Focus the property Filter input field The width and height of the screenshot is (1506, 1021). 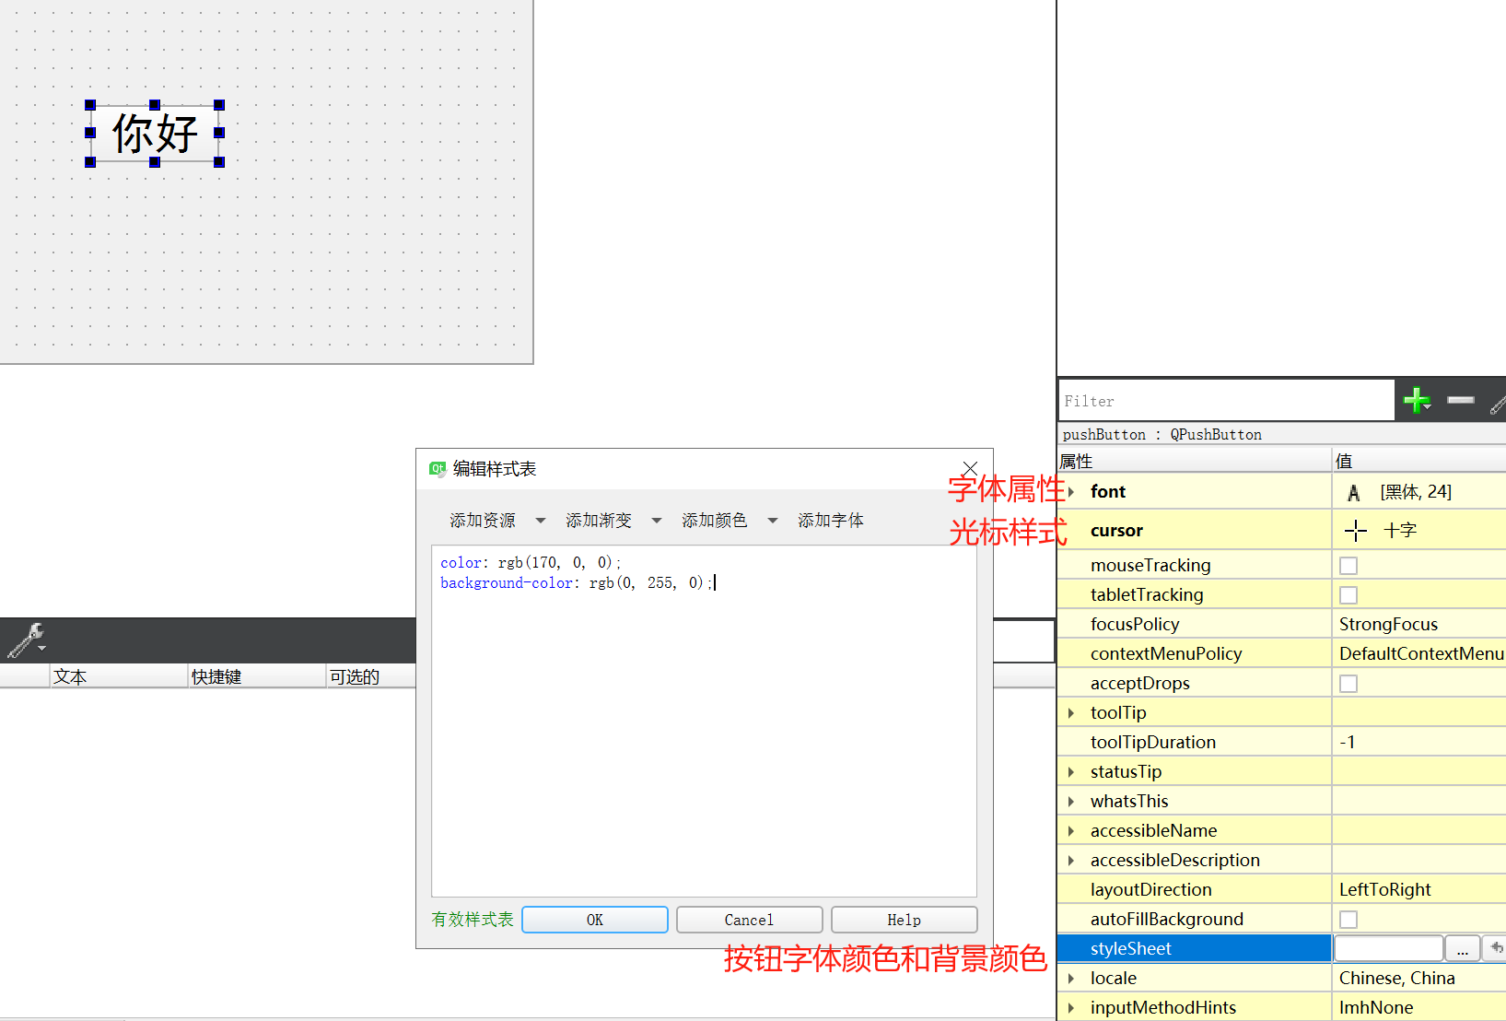pos(1226,401)
